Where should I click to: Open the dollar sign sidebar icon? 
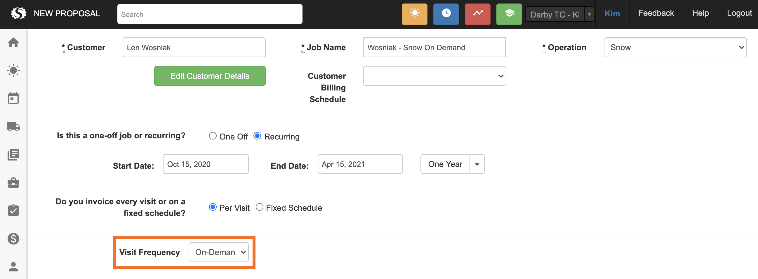click(x=13, y=238)
